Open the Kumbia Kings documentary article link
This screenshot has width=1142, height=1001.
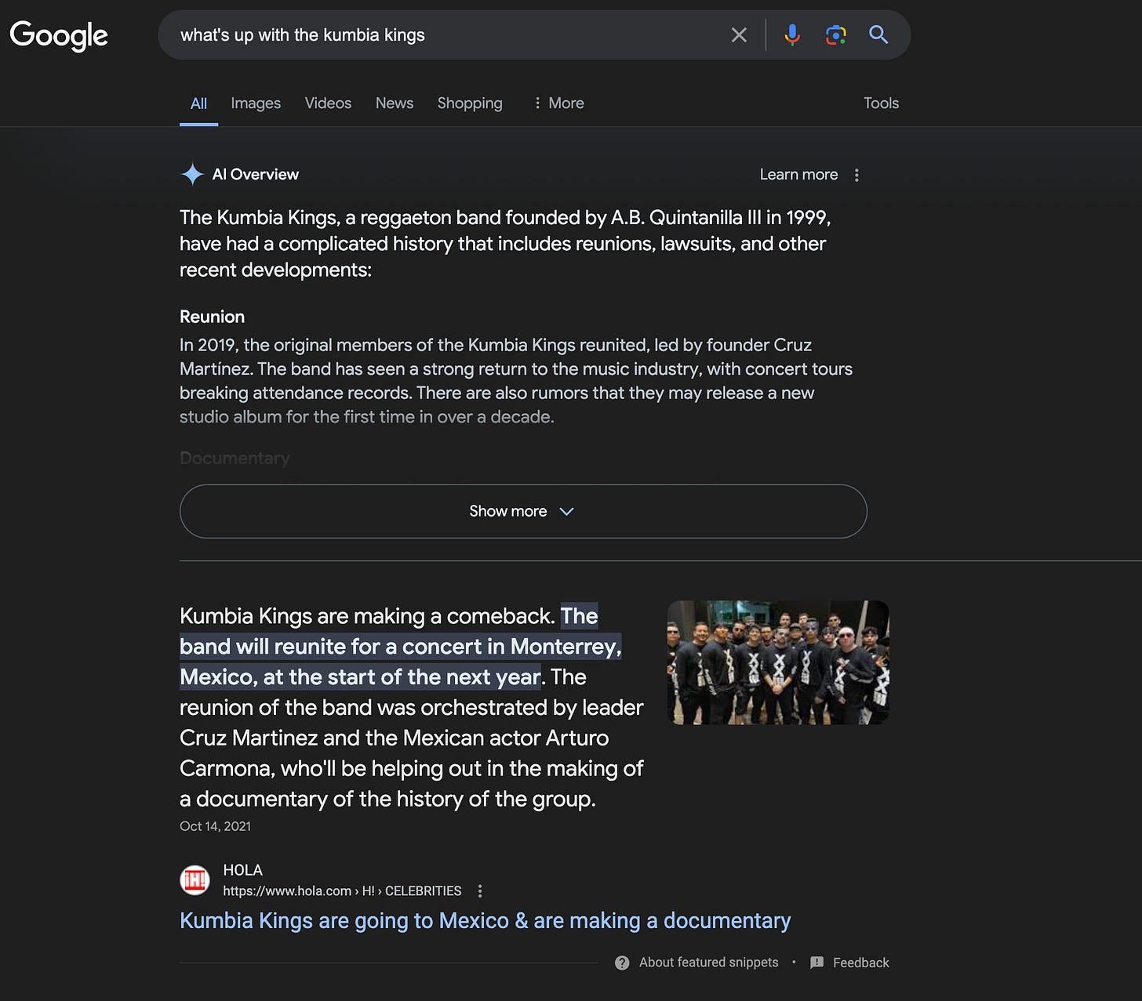(485, 920)
